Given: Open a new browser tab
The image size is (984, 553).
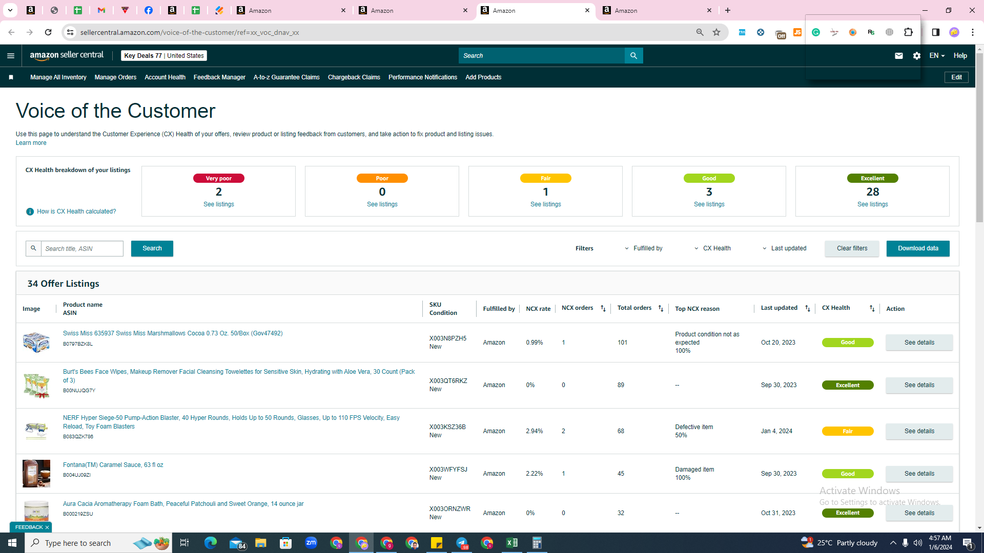Looking at the screenshot, I should click(728, 10).
